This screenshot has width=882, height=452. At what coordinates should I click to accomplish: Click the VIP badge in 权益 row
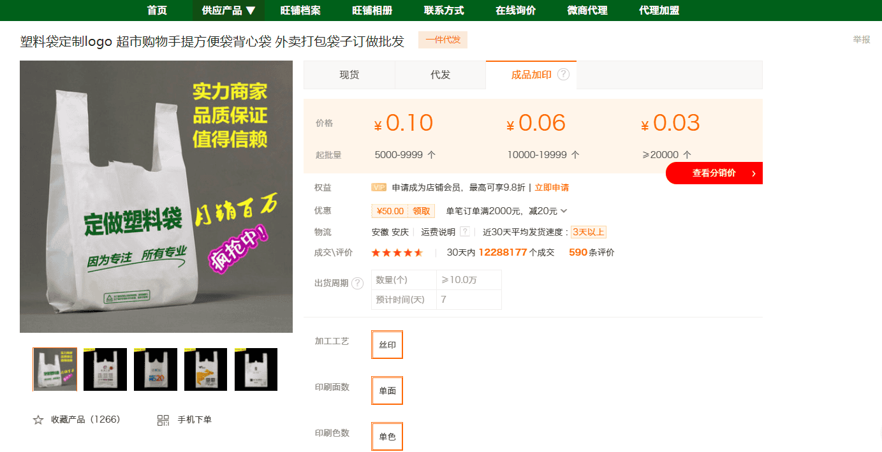[379, 187]
